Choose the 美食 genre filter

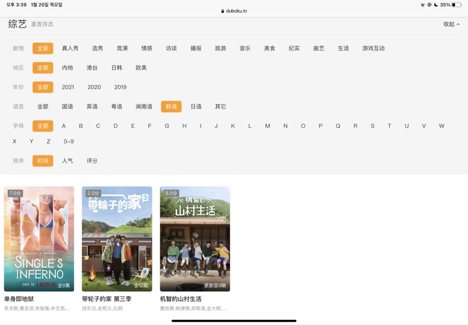click(x=269, y=48)
